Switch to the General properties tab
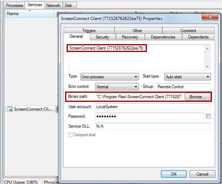 click(76, 36)
